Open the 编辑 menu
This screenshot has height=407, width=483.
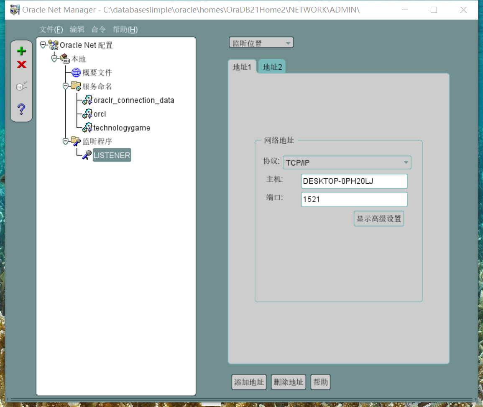click(77, 30)
